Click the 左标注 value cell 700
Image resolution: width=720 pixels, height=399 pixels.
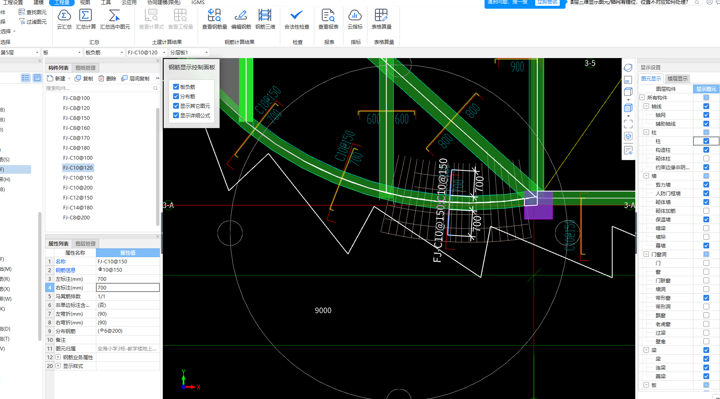pyautogui.click(x=128, y=279)
